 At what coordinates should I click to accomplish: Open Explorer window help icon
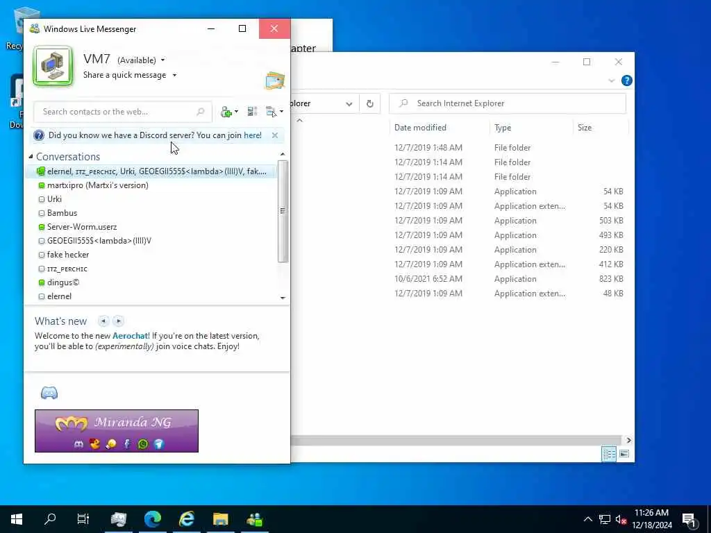tap(627, 81)
